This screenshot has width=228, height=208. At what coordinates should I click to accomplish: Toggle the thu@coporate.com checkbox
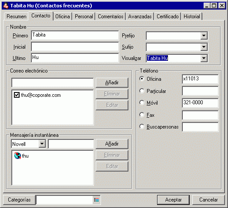pyautogui.click(x=17, y=95)
